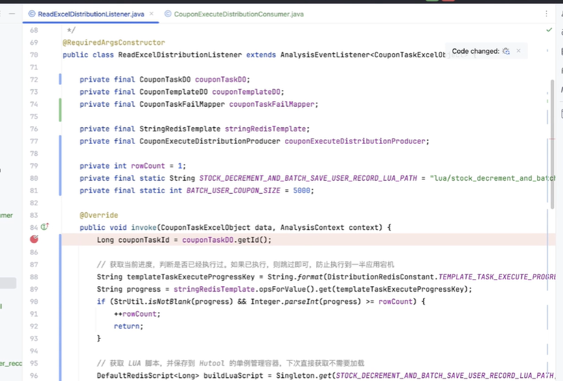Screen dimensions: 563x381
Task: Close the ReadExcelDistributionListener.java tab
Action: tap(153, 14)
